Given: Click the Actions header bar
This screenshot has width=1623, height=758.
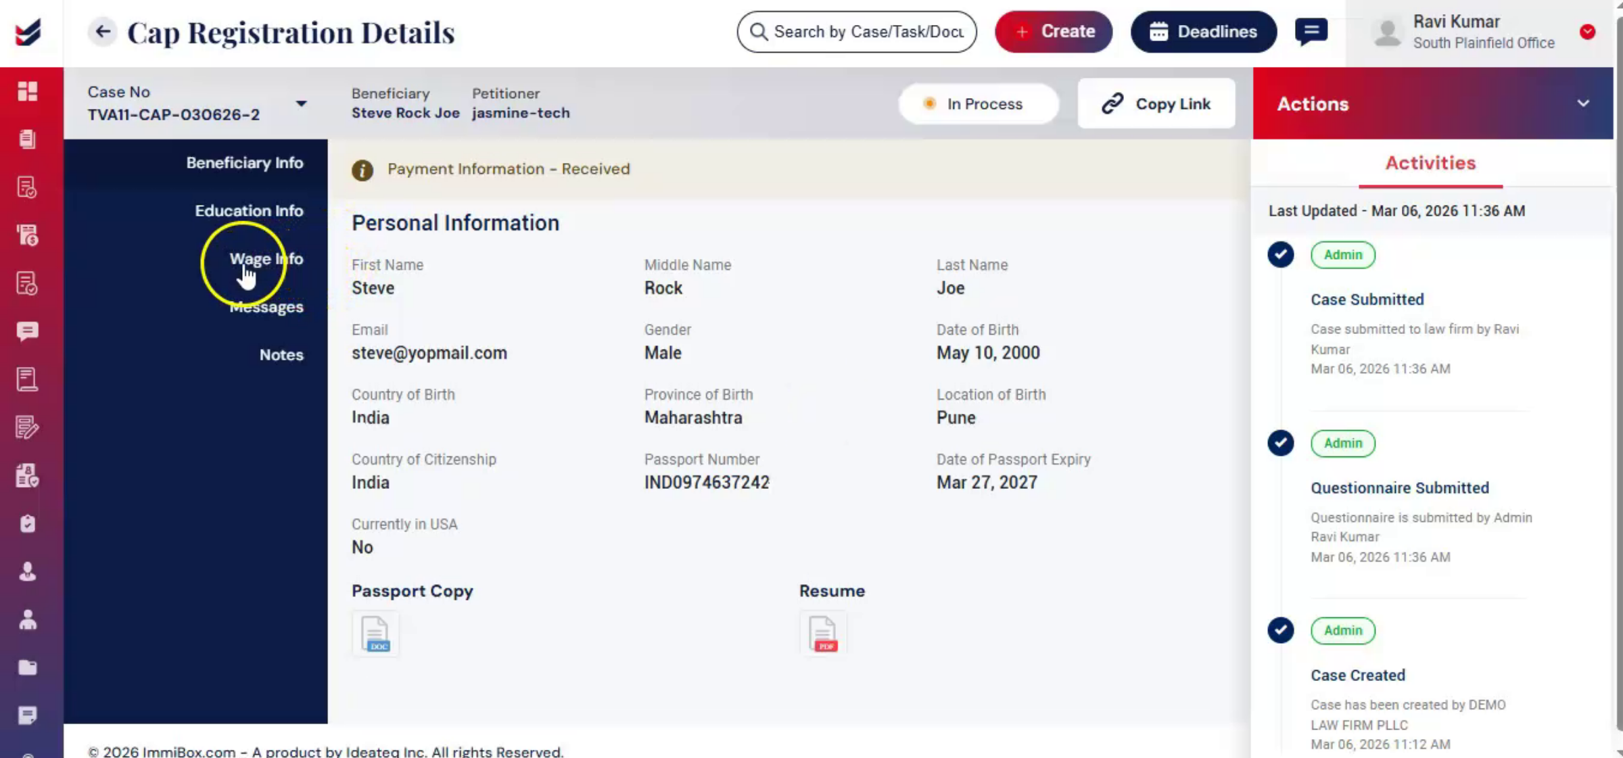Looking at the screenshot, I should point(1433,103).
